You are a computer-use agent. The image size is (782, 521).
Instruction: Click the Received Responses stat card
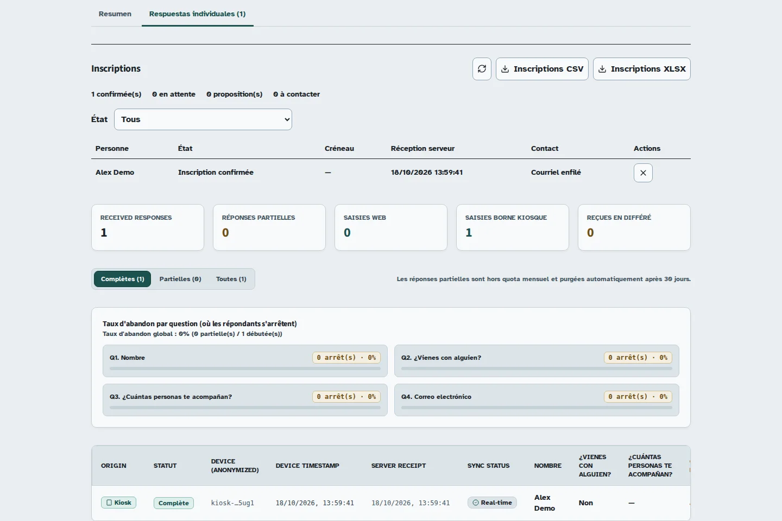pyautogui.click(x=148, y=227)
